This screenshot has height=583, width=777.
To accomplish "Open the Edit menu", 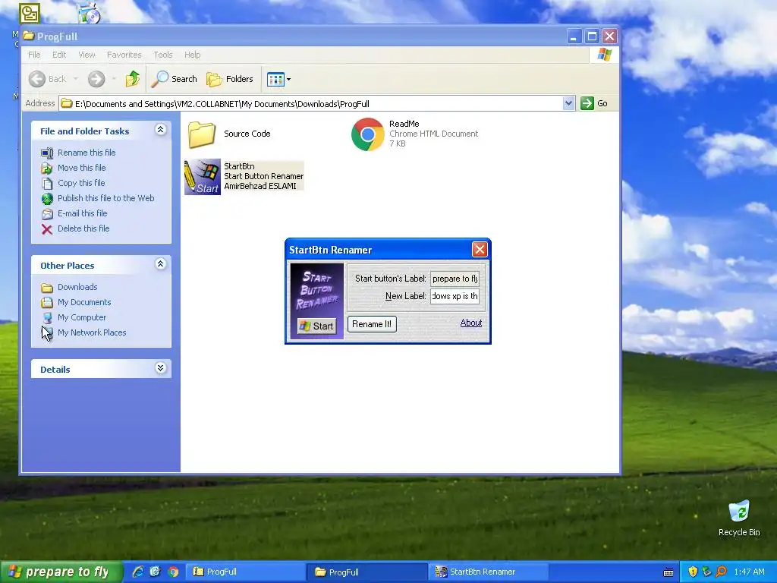I will (x=59, y=55).
